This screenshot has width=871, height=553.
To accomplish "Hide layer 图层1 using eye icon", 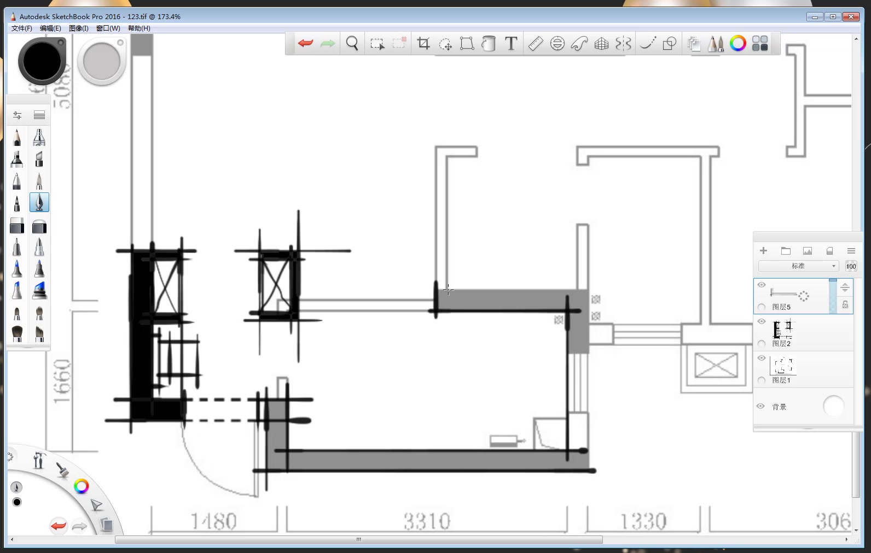I will click(761, 358).
